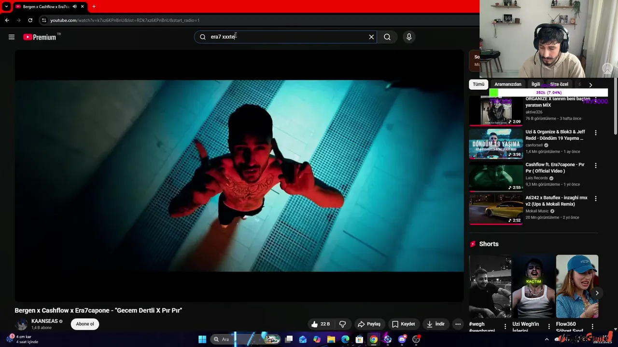Mute the tab using its speaker icon
This screenshot has height=347, width=618.
pyautogui.click(x=74, y=7)
